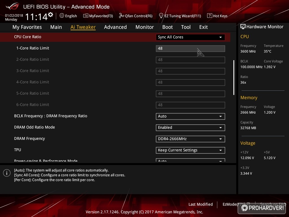289x217 pixels.
Task: Click the 11:14 clock display
Action: [x=36, y=17]
